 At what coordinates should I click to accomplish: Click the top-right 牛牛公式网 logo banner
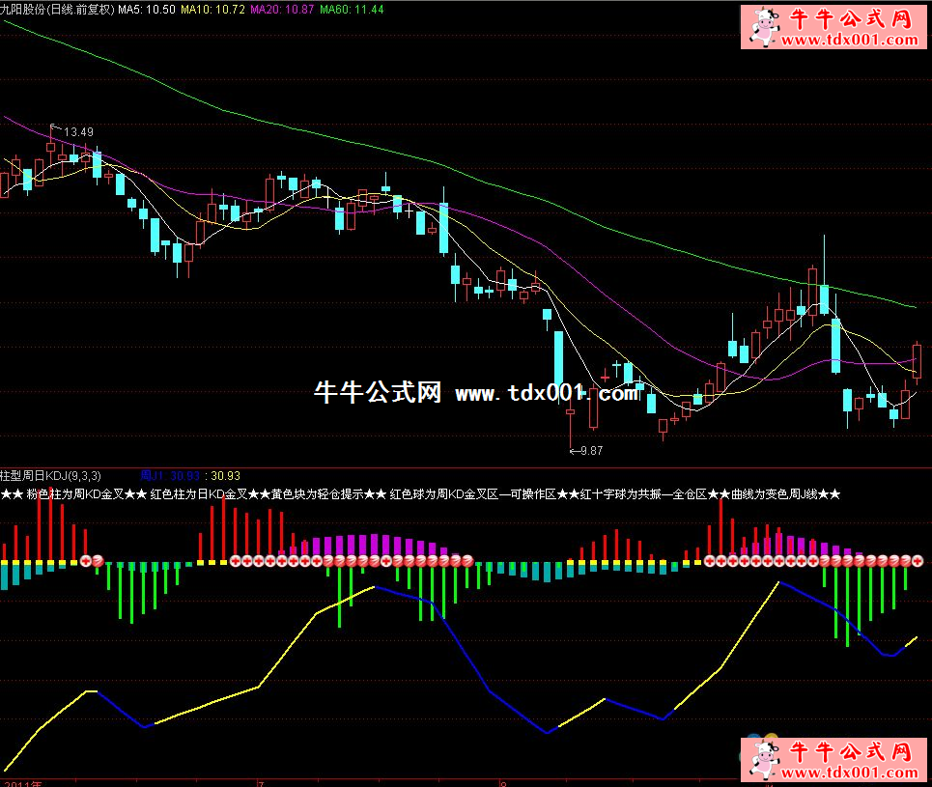tap(830, 27)
